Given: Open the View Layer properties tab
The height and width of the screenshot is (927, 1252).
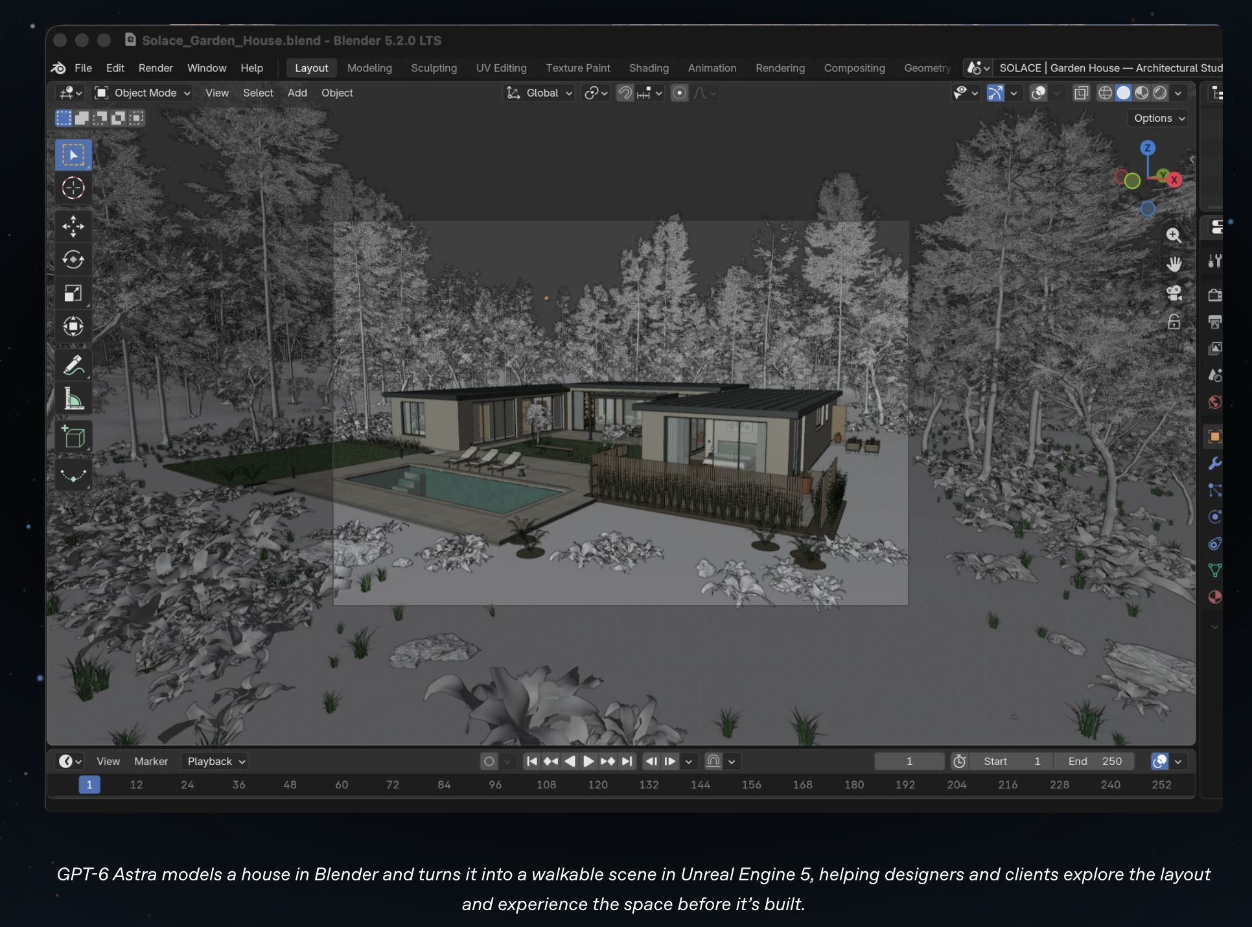Looking at the screenshot, I should click(x=1215, y=349).
